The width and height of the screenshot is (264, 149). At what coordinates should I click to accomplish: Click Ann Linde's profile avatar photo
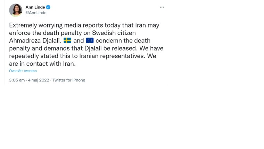coord(16,10)
